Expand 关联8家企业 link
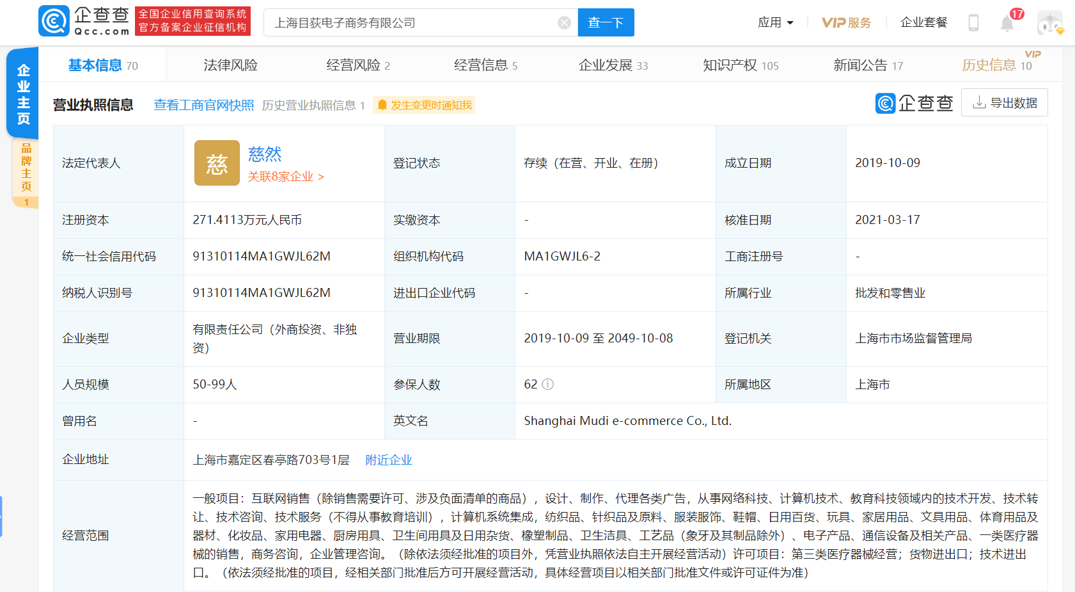Screen dimensions: 1075x592 pyautogui.click(x=286, y=177)
